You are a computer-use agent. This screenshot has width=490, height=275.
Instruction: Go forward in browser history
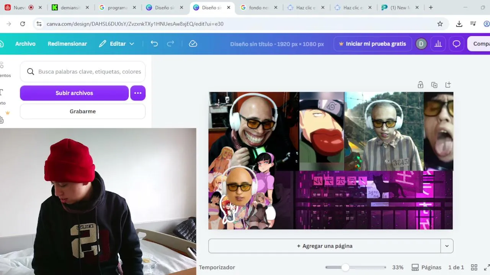coord(9,24)
